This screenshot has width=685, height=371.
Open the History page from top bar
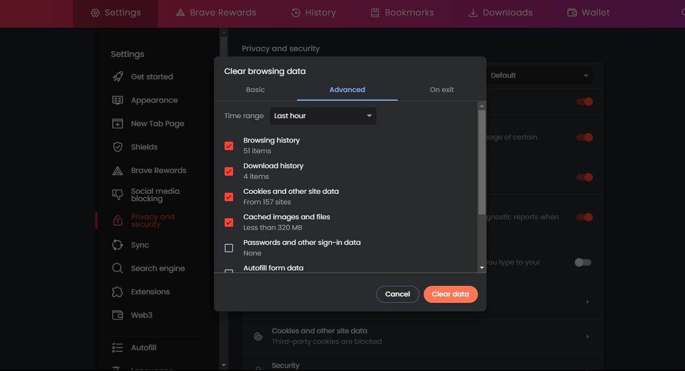(x=313, y=13)
